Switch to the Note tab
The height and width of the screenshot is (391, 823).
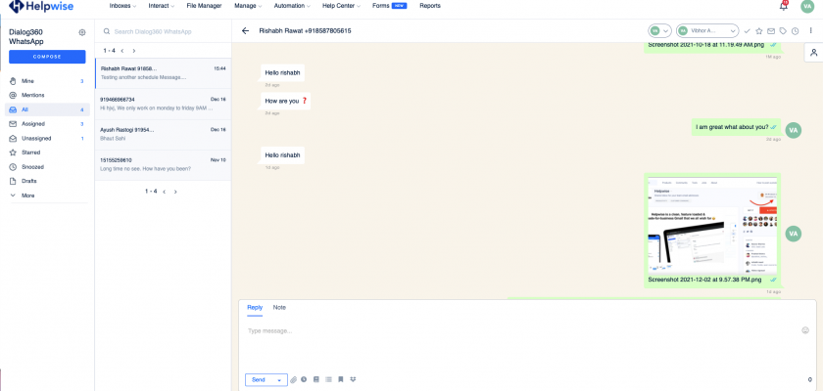(x=279, y=307)
